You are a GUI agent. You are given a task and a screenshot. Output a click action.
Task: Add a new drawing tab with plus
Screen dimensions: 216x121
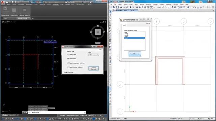pos(33,18)
